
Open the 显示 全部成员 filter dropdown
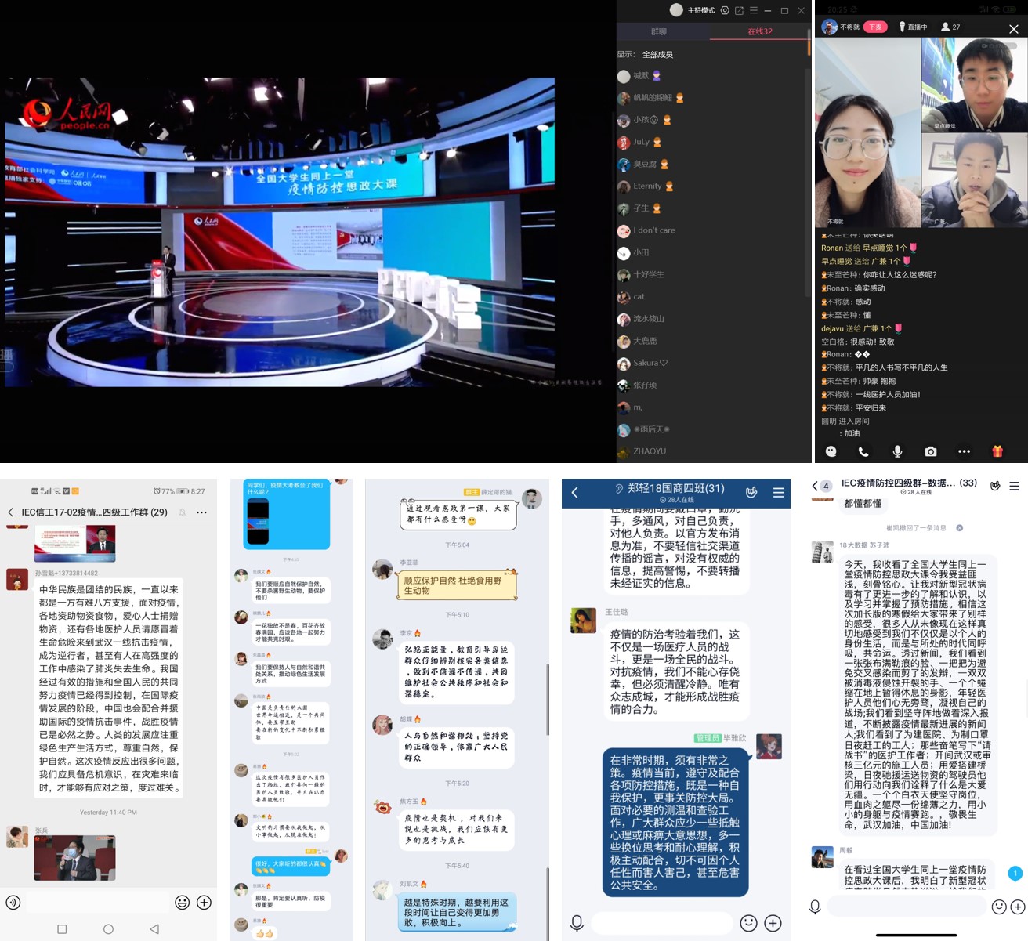(x=657, y=54)
